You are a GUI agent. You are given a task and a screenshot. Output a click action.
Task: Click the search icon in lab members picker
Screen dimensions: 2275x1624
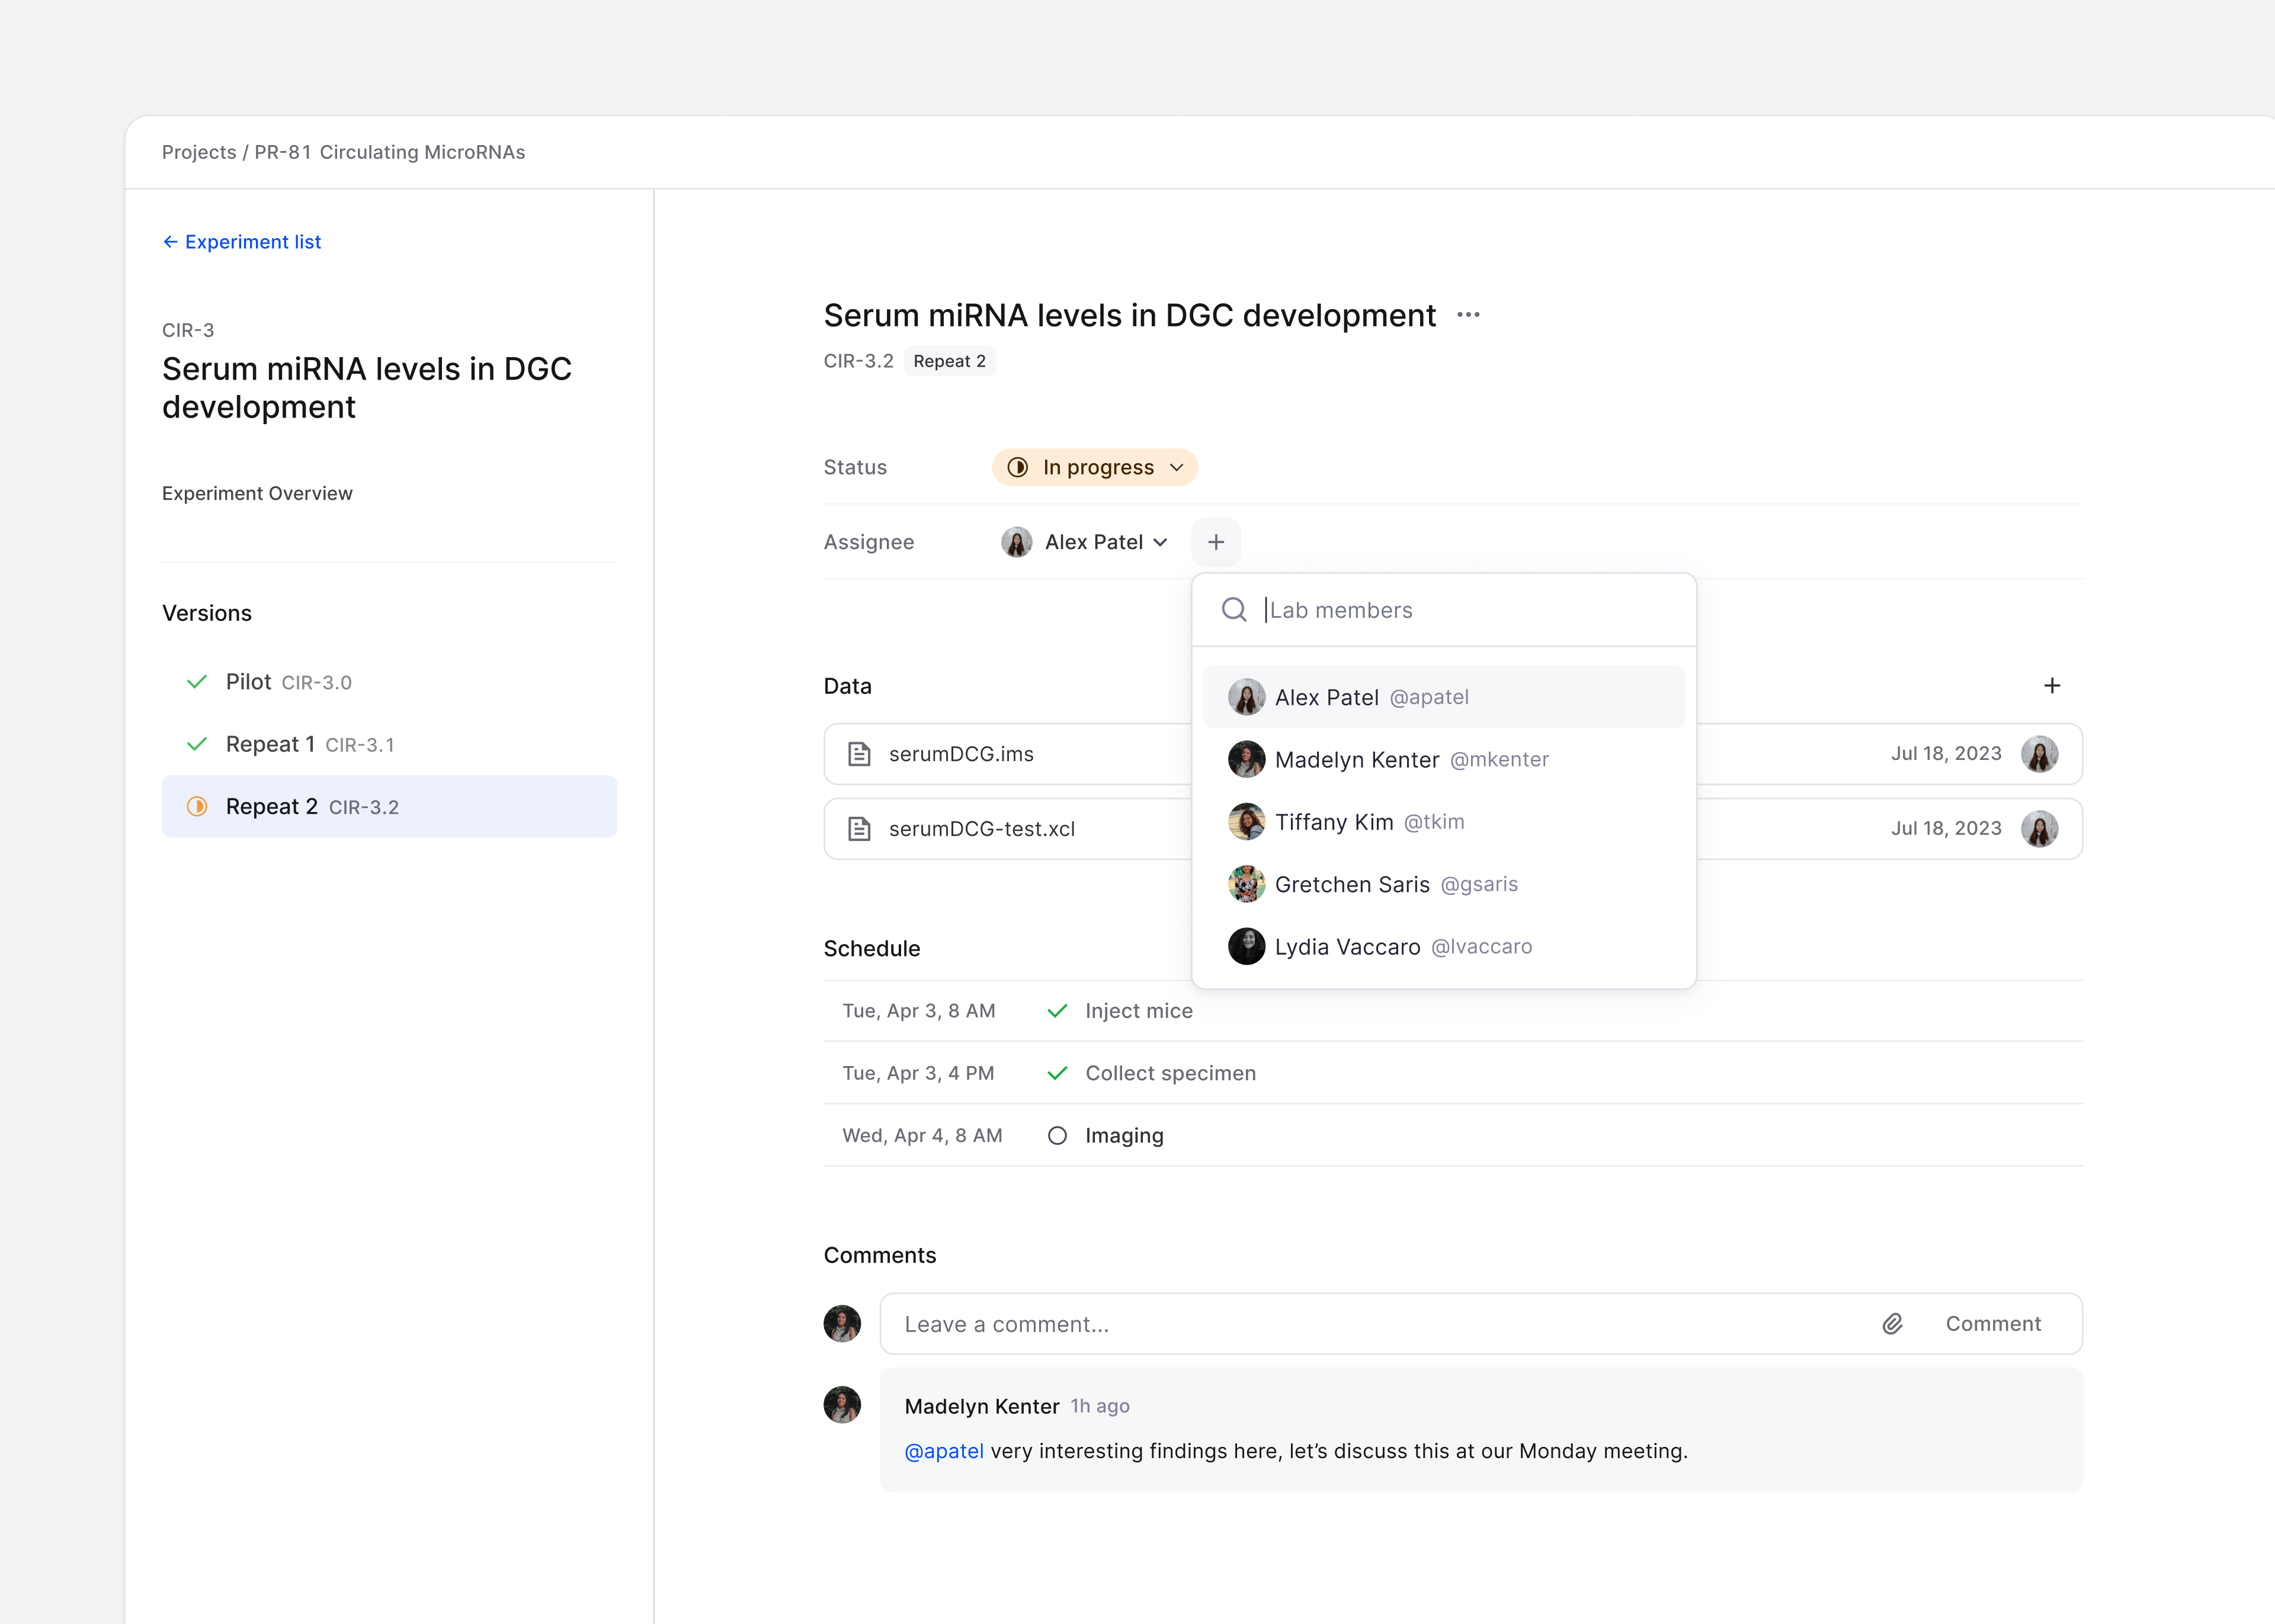coord(1234,609)
